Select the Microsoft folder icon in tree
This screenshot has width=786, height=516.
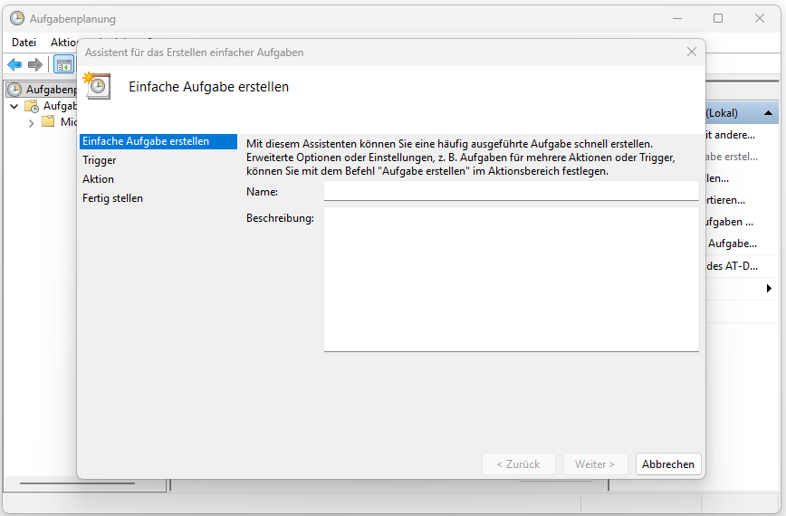pos(48,122)
